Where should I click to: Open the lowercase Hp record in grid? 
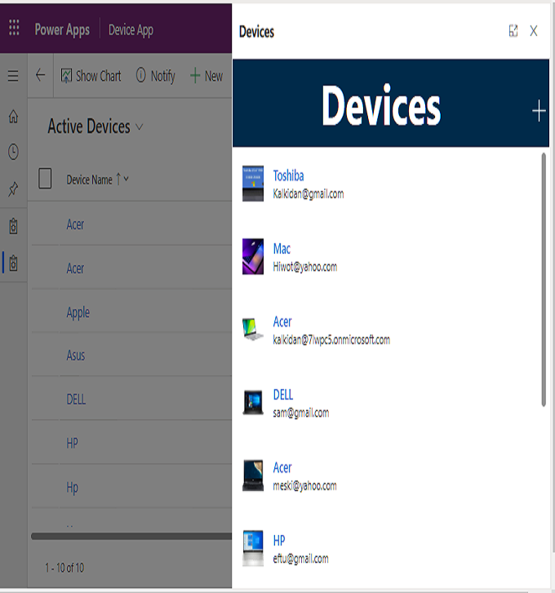coord(73,488)
